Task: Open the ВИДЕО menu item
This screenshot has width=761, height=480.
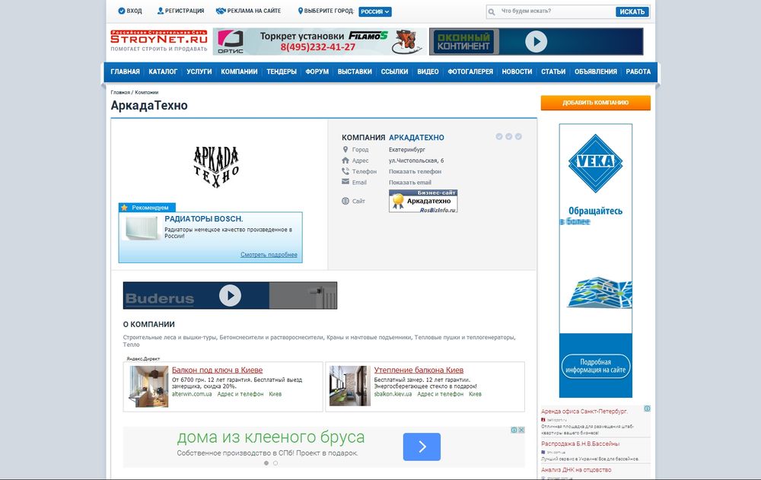Action: pyautogui.click(x=428, y=72)
